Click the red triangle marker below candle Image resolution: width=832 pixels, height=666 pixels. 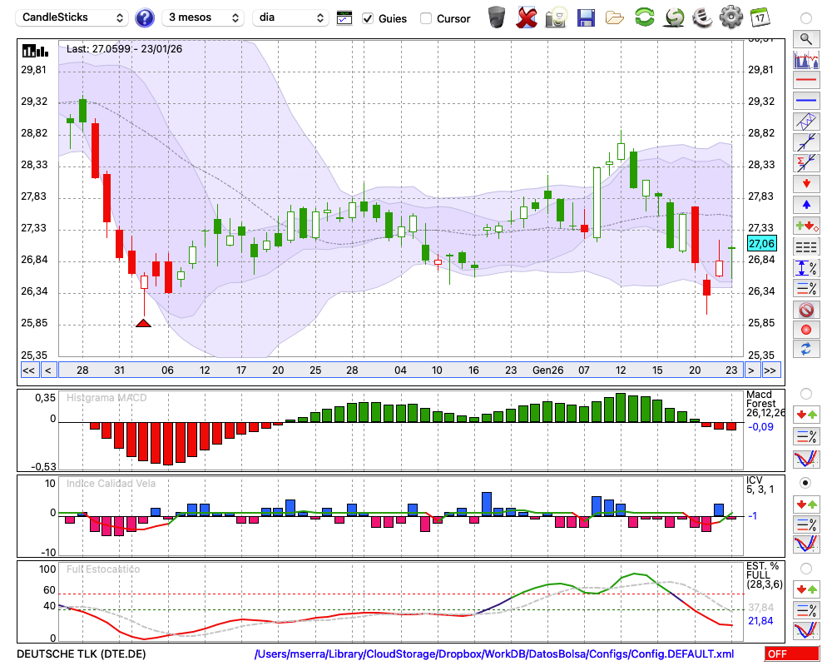tap(143, 323)
